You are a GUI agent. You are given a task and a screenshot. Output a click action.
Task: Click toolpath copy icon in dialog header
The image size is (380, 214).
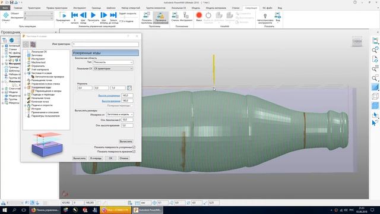tap(33, 45)
